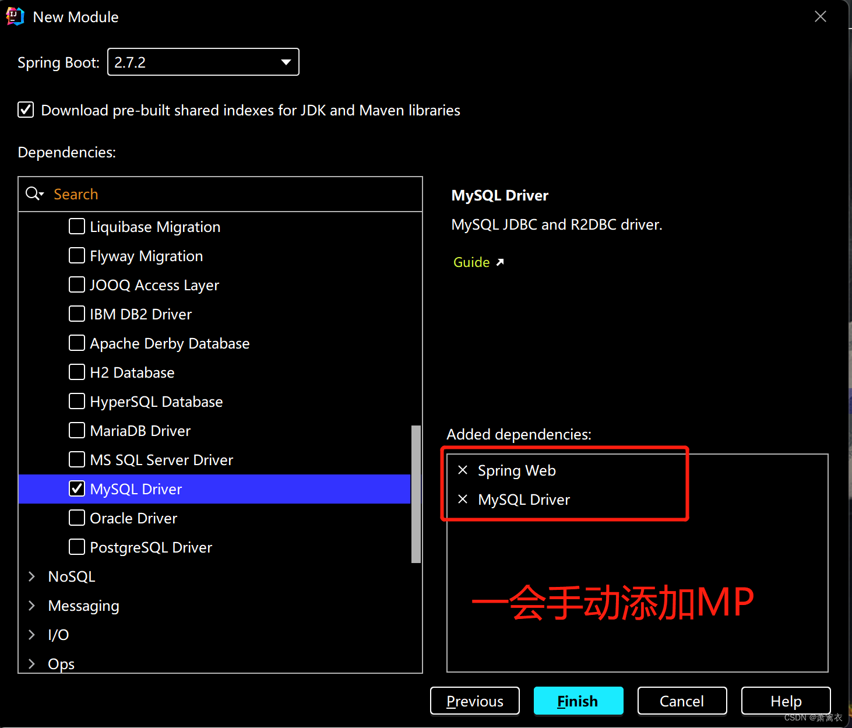Click the Finish button
852x728 pixels.
coord(578,701)
